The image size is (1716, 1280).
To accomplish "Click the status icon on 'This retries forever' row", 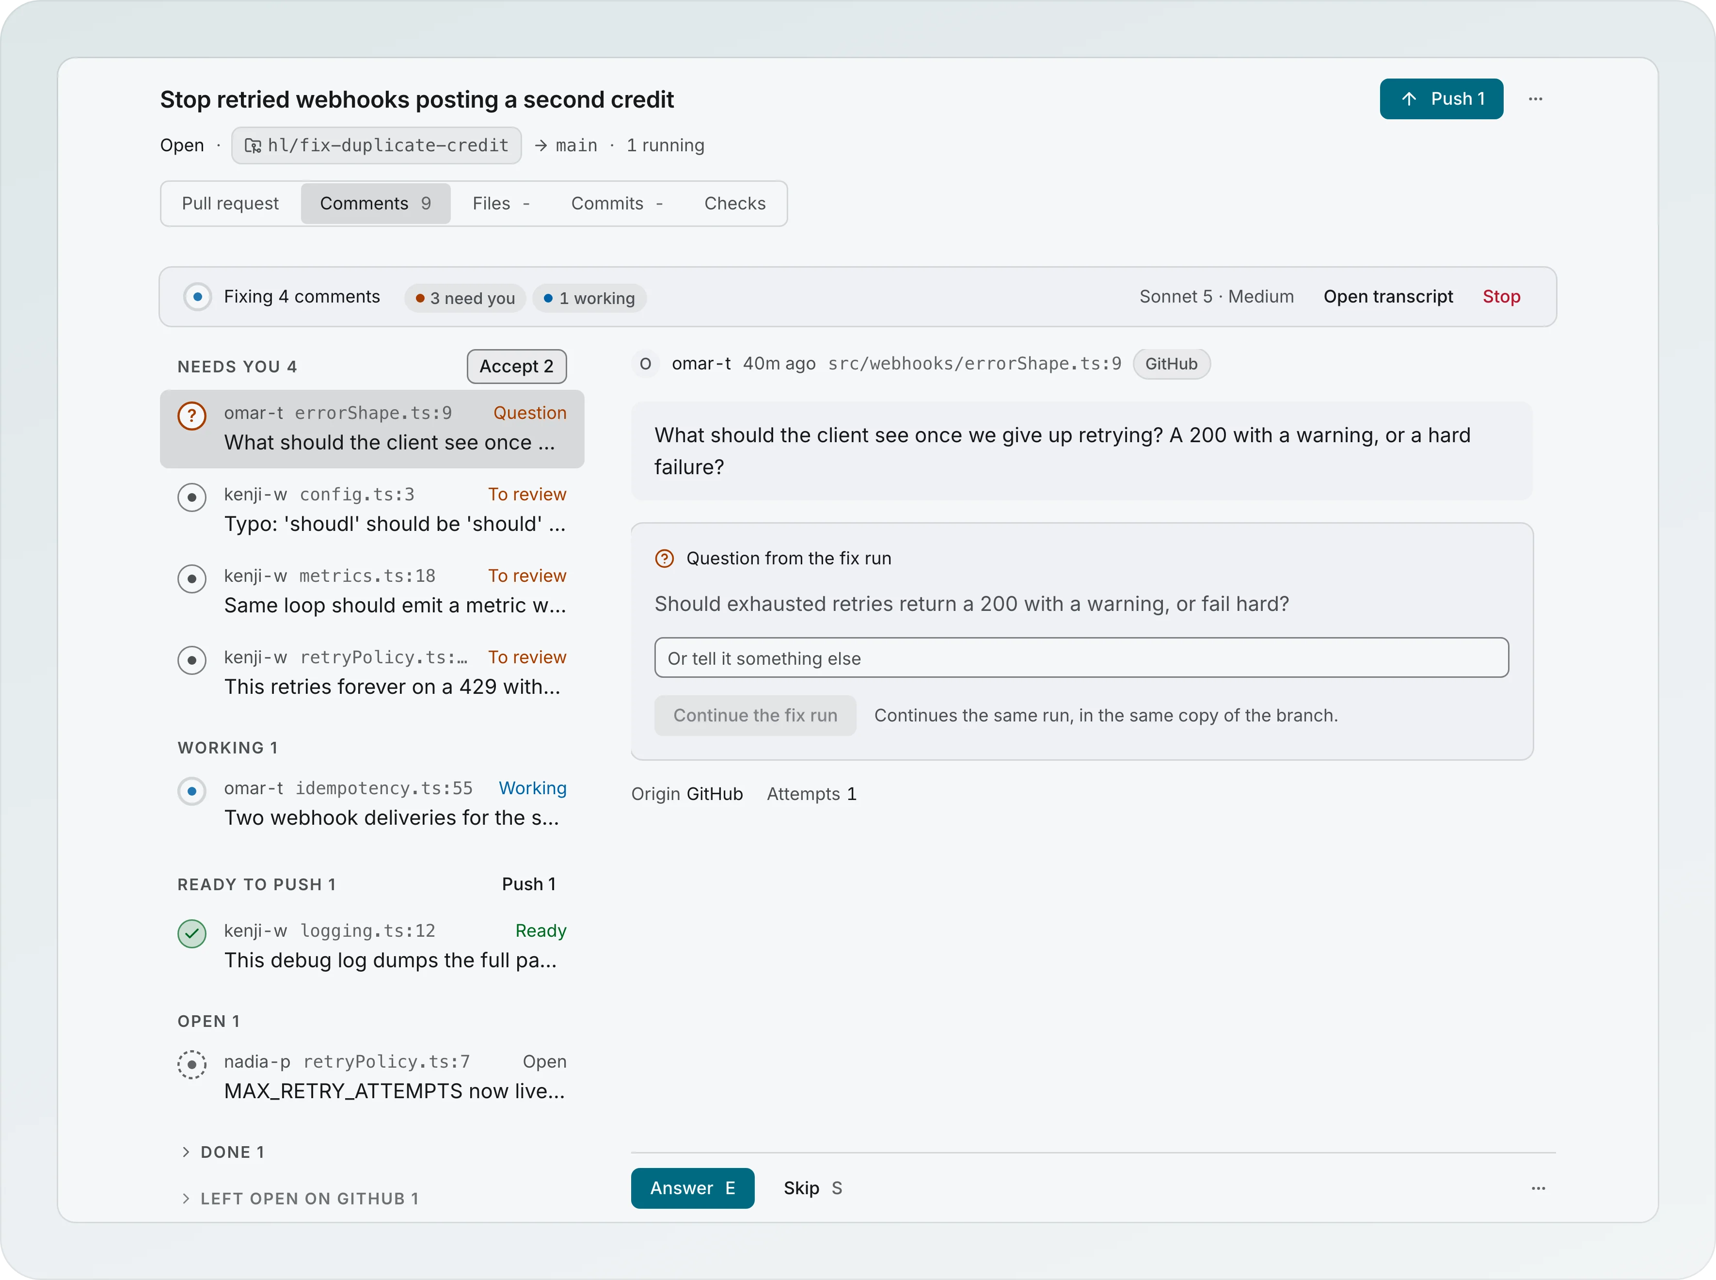I will [x=191, y=660].
